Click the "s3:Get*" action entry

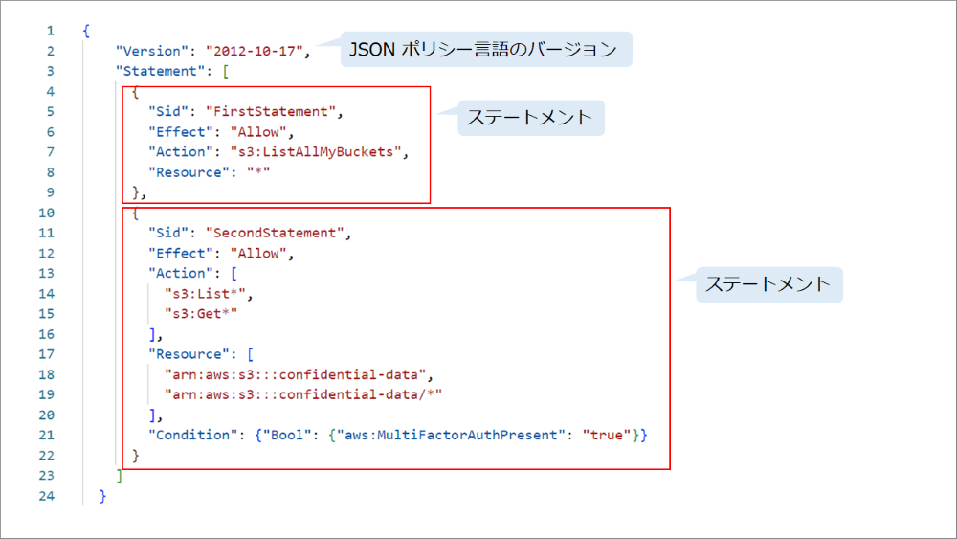[x=200, y=314]
